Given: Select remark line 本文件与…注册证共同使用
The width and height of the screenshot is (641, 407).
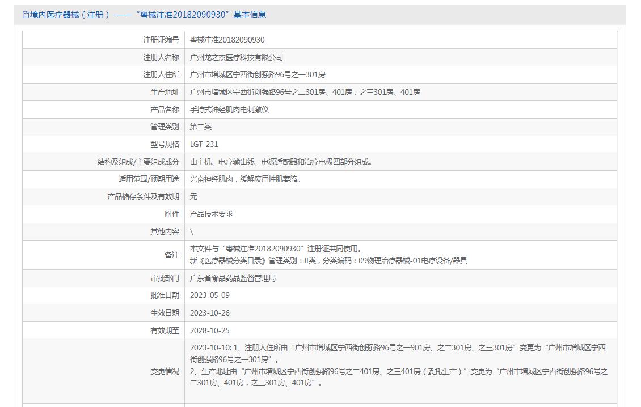Looking at the screenshot, I should tap(276, 249).
